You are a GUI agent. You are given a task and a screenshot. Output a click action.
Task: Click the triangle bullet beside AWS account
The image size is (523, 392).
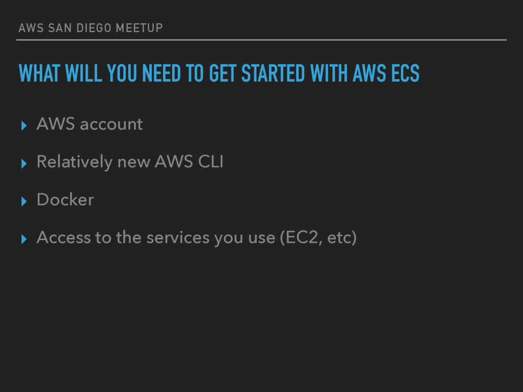(x=23, y=126)
